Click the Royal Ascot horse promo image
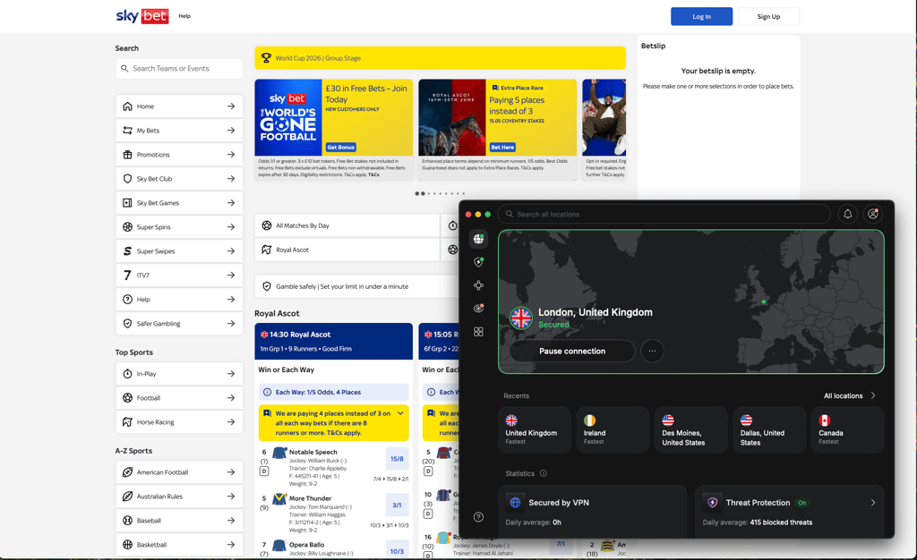 click(452, 117)
